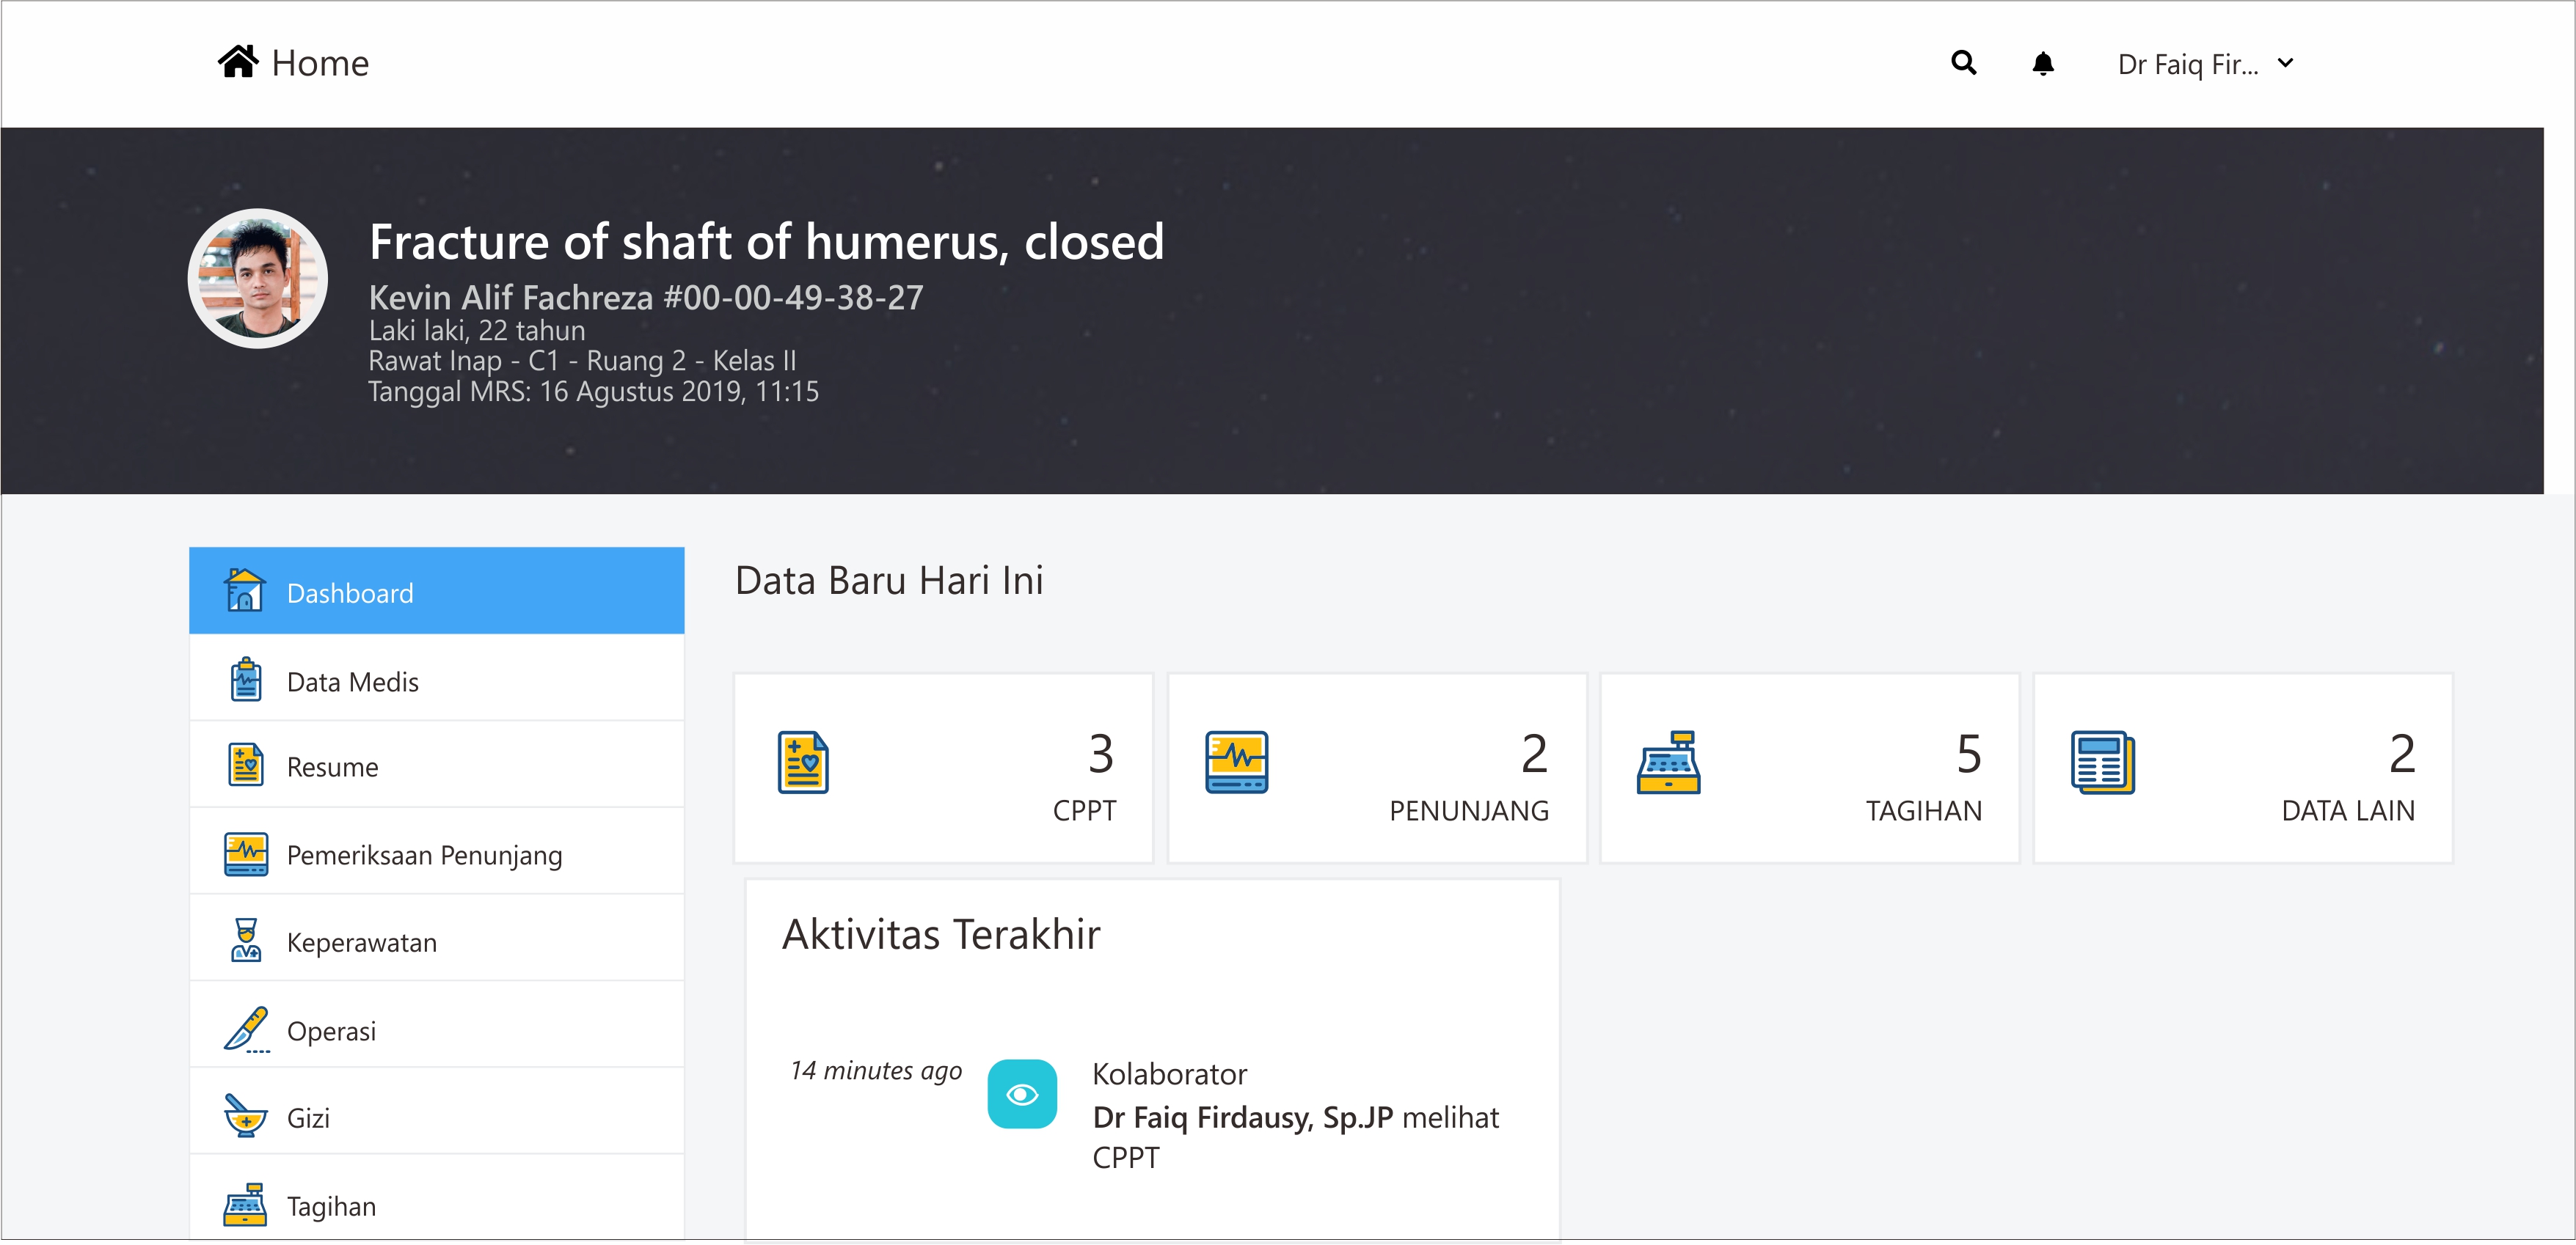Click the DATA LAIN count 2
The width and height of the screenshot is (2576, 1245).
tap(2402, 754)
